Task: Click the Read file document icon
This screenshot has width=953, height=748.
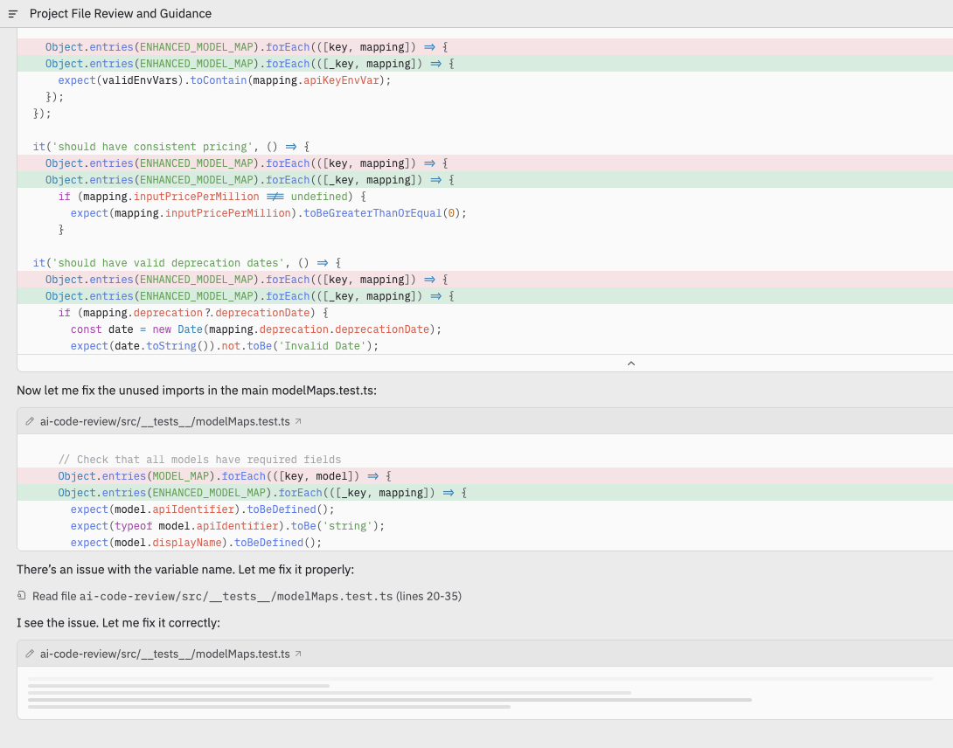Action: click(23, 595)
